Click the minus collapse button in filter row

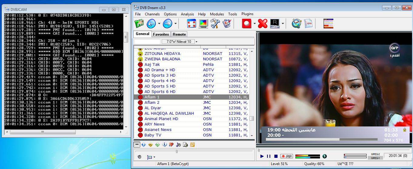click(x=137, y=145)
